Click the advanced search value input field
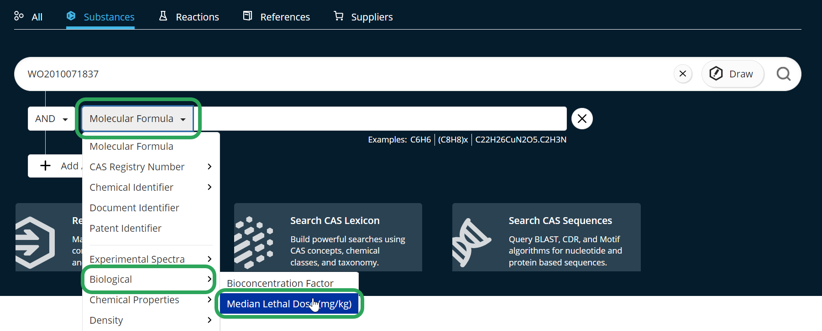822x331 pixels. pyautogui.click(x=380, y=119)
